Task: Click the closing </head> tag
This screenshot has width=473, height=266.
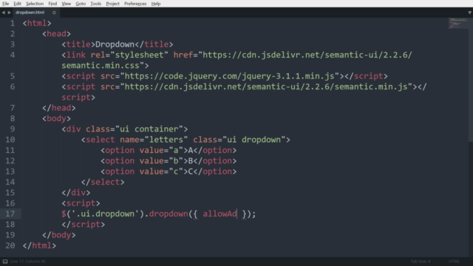Action: (59, 108)
